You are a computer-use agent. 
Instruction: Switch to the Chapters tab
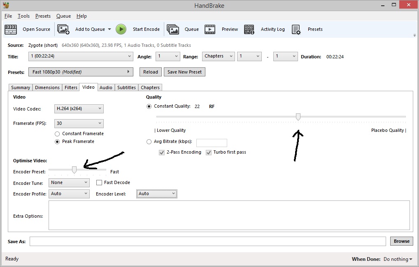pos(150,87)
